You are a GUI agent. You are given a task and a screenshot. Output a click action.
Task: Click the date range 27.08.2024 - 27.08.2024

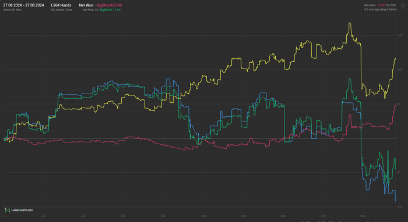tap(23, 5)
